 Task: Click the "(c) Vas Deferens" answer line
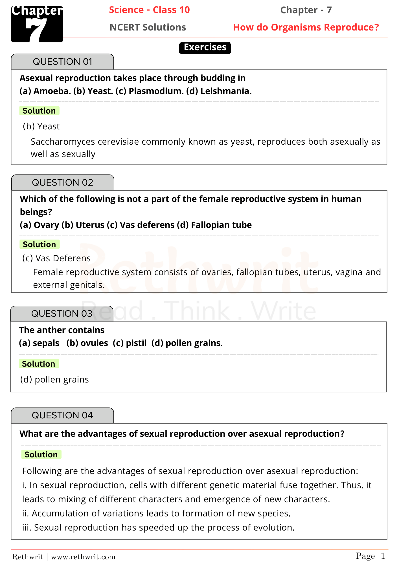56,258
